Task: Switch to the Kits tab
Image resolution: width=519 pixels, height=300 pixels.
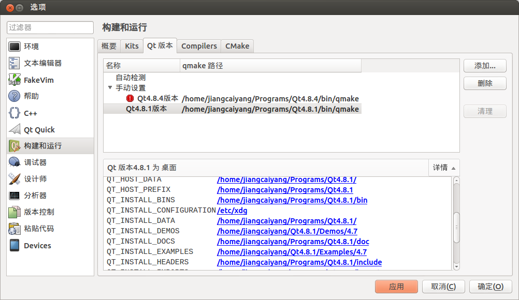Action: (x=132, y=46)
